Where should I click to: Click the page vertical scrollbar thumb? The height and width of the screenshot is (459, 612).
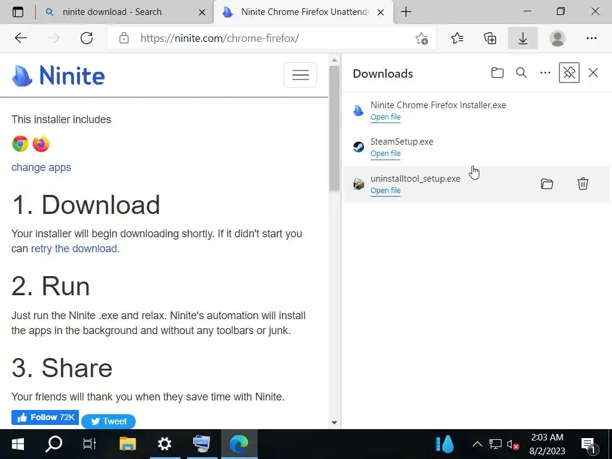pyautogui.click(x=334, y=129)
